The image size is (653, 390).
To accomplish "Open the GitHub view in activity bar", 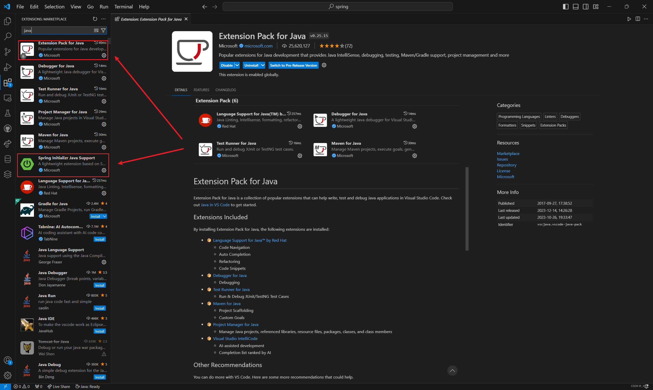I will 8,128.
